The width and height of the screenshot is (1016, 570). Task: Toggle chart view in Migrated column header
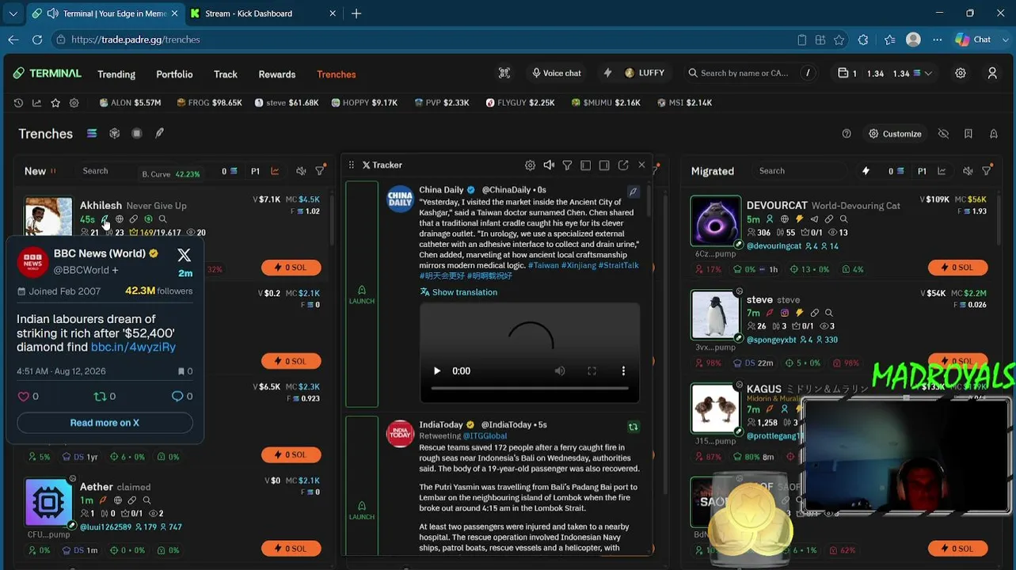pos(942,171)
